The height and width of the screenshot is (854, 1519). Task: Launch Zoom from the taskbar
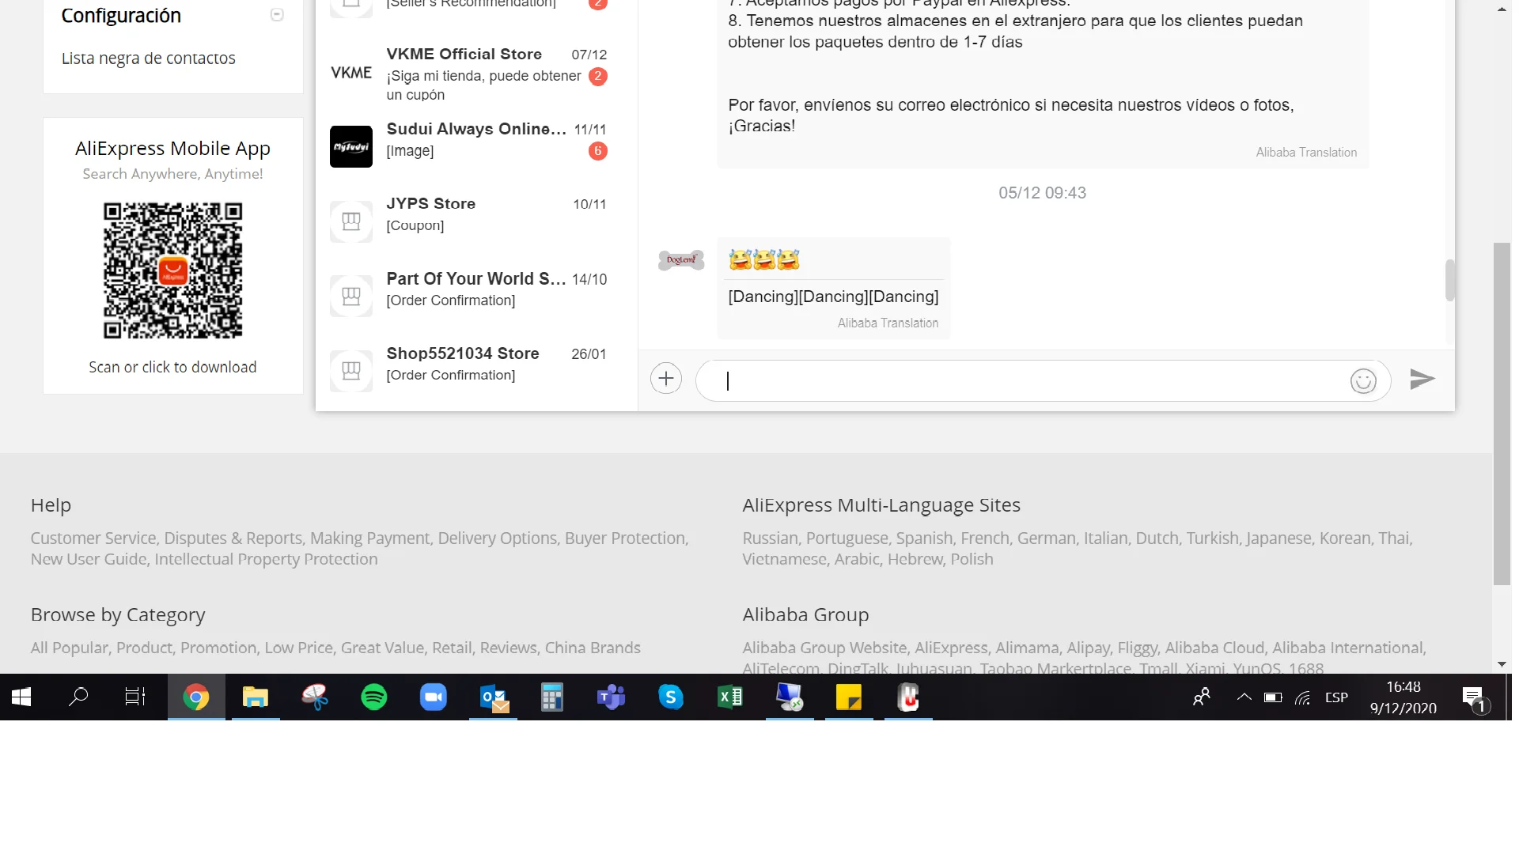pos(433,697)
